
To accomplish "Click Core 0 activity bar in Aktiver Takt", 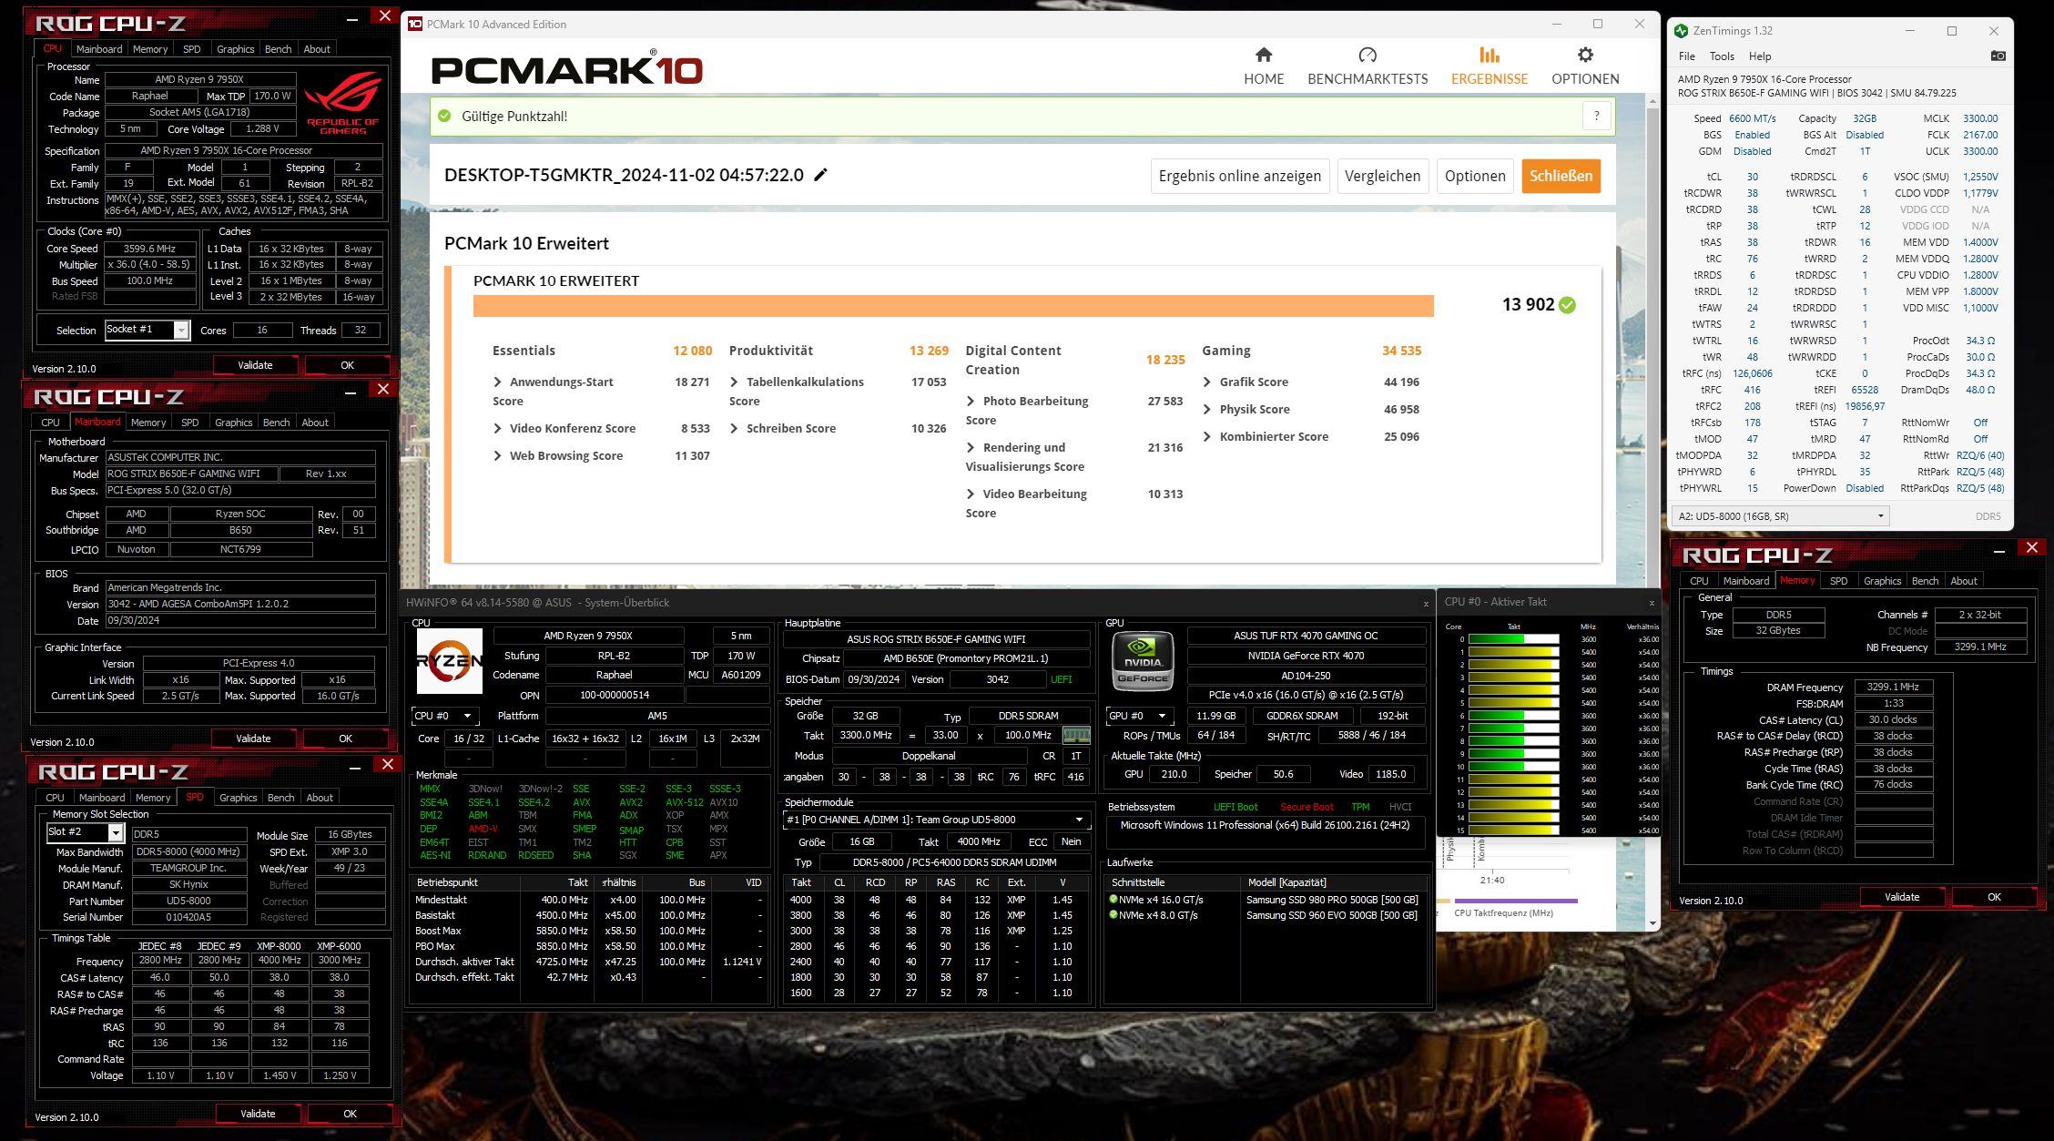I will click(1513, 639).
